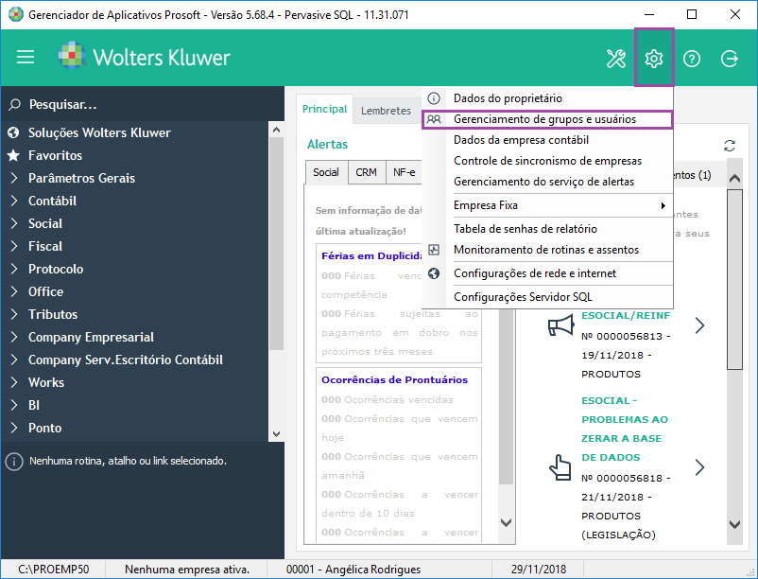Choose Gerenciamento de grupos e usuários
This screenshot has width=758, height=579.
pos(547,119)
